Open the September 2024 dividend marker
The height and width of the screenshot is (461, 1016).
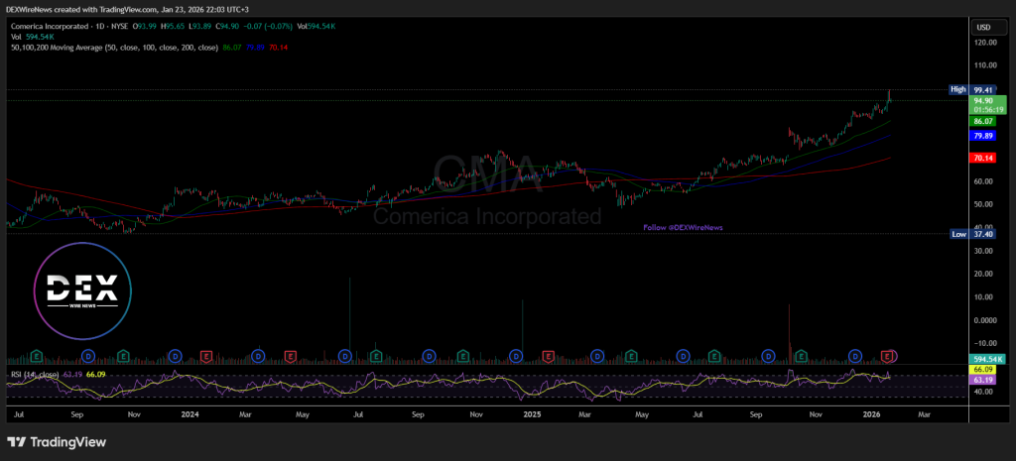[x=429, y=356]
